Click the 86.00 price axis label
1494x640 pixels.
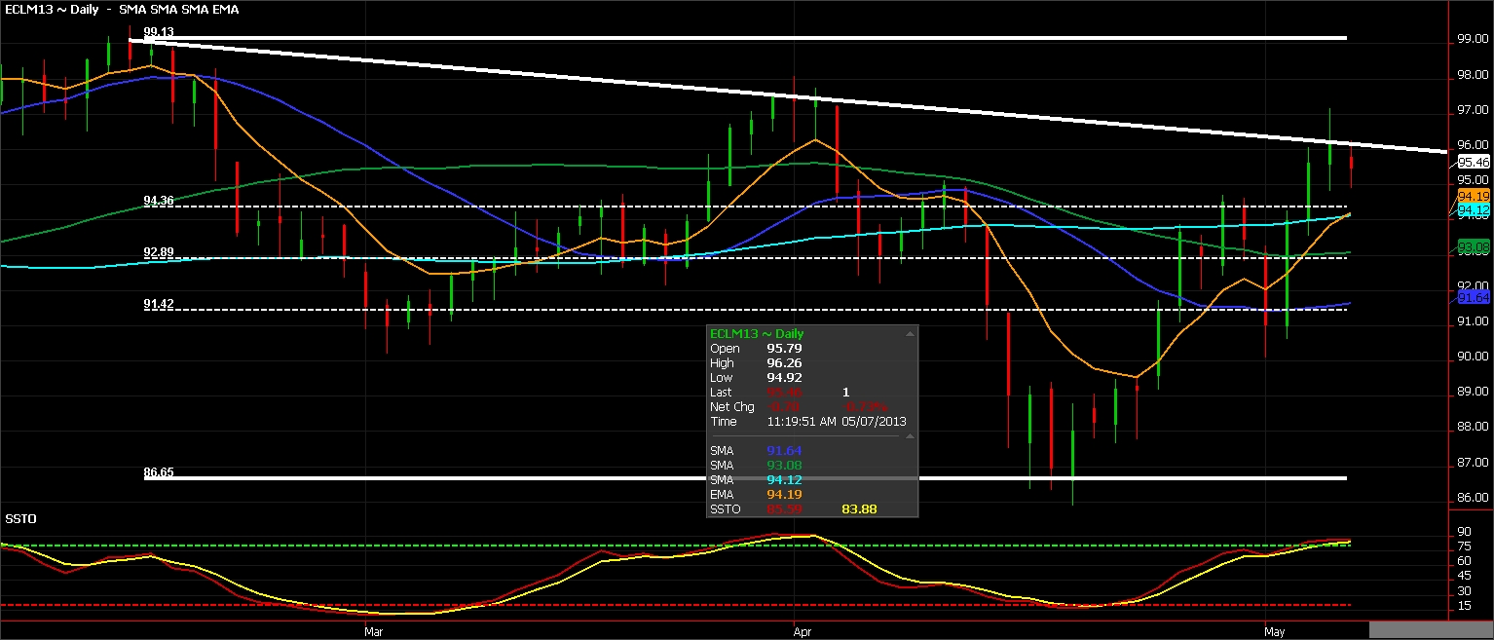(1472, 498)
